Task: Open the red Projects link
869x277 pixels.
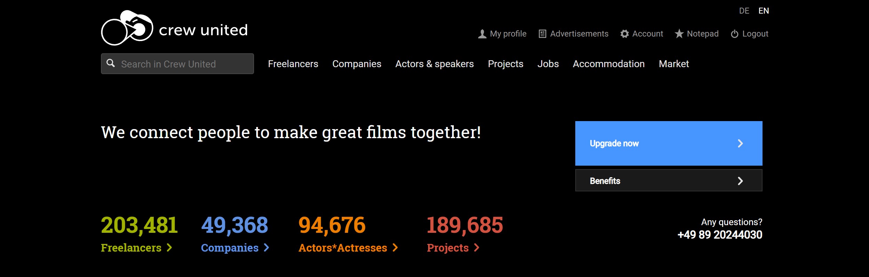Action: [x=448, y=248]
